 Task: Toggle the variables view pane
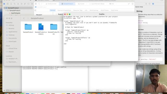coord(130,90)
